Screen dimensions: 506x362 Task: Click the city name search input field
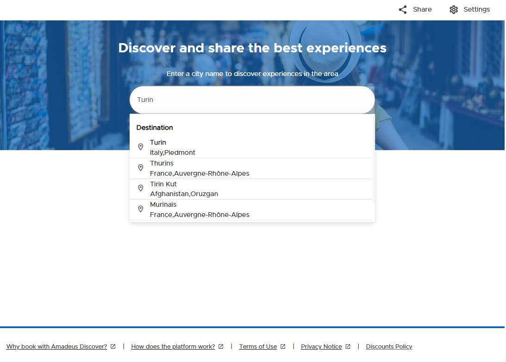click(x=252, y=99)
